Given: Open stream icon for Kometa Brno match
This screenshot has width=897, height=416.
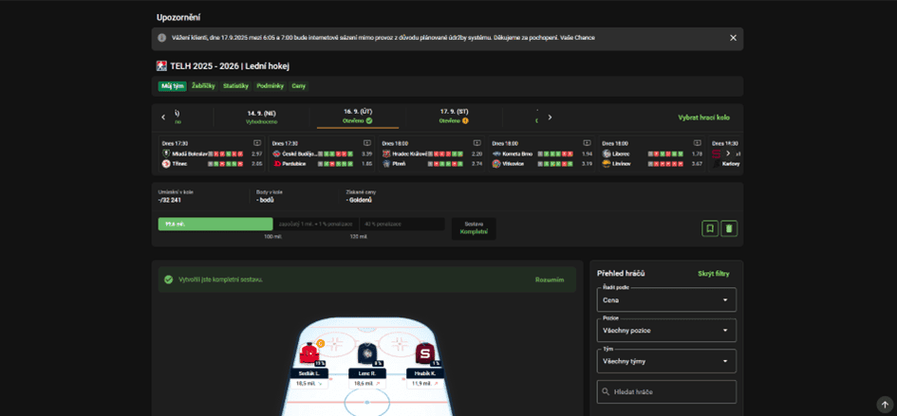Looking at the screenshot, I should coord(587,143).
